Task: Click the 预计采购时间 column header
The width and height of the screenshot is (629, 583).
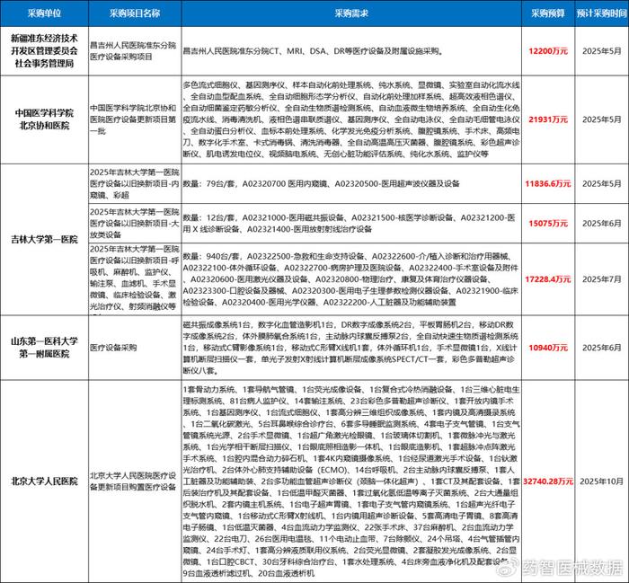Action: [x=602, y=13]
